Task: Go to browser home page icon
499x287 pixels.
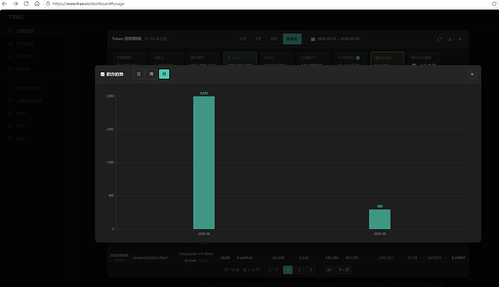Action: point(37,4)
